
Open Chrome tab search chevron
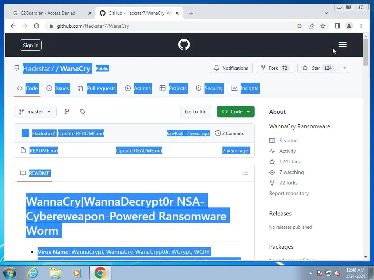click(326, 13)
